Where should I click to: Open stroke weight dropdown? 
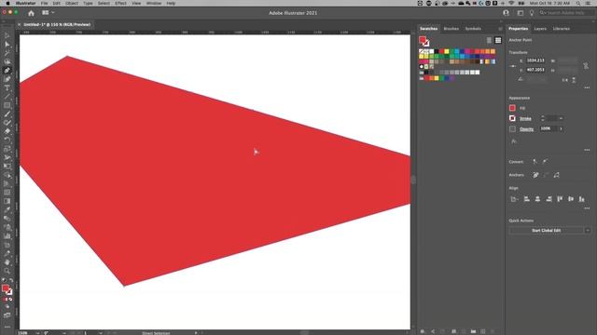coord(561,118)
